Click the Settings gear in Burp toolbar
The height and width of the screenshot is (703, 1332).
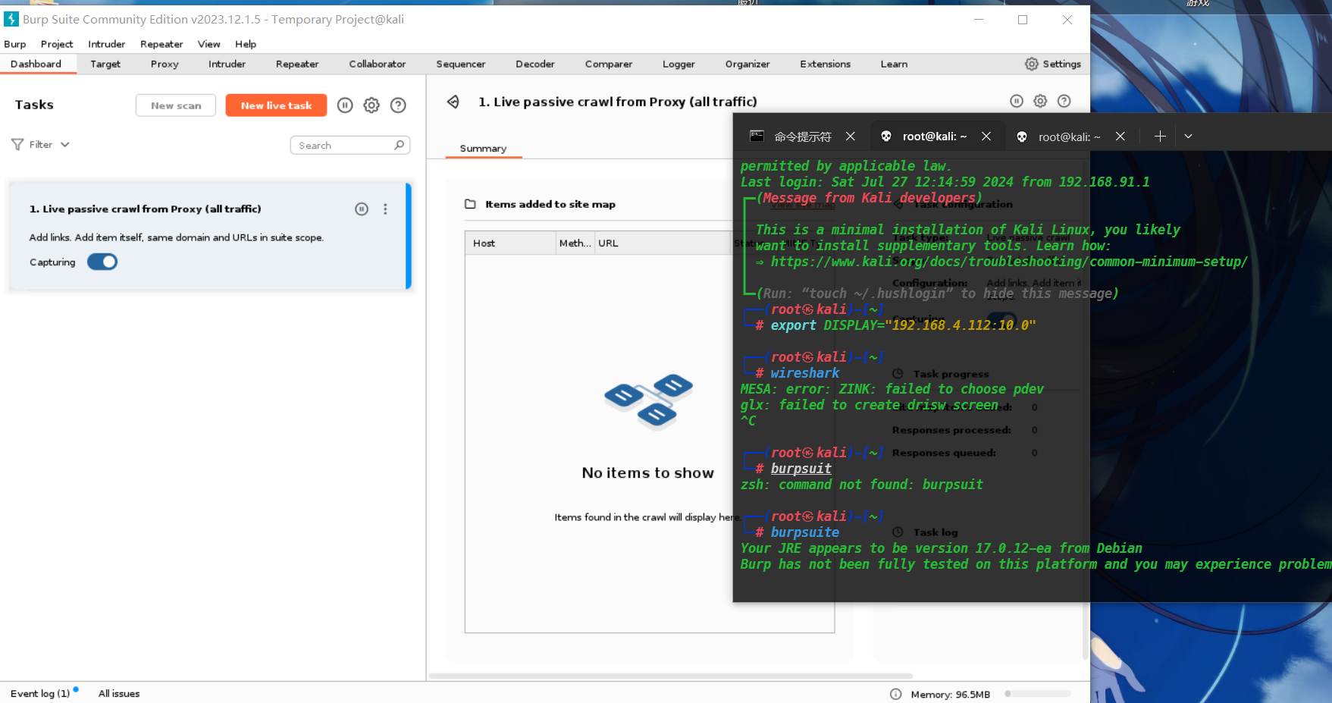coord(1032,64)
